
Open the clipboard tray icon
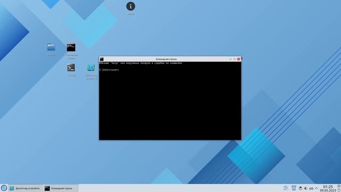coord(301,188)
